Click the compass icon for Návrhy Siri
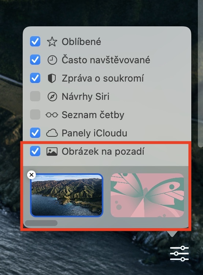The image size is (203, 275). coord(52,97)
